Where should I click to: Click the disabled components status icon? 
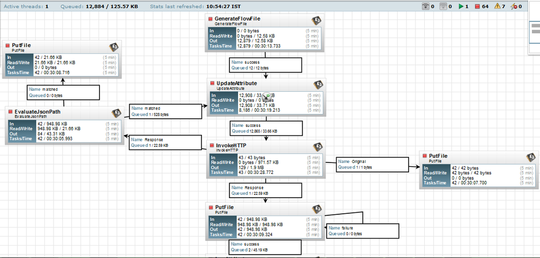tap(514, 6)
